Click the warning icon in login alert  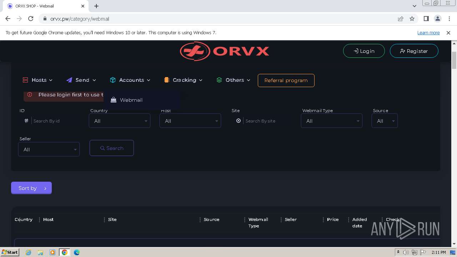coord(30,95)
